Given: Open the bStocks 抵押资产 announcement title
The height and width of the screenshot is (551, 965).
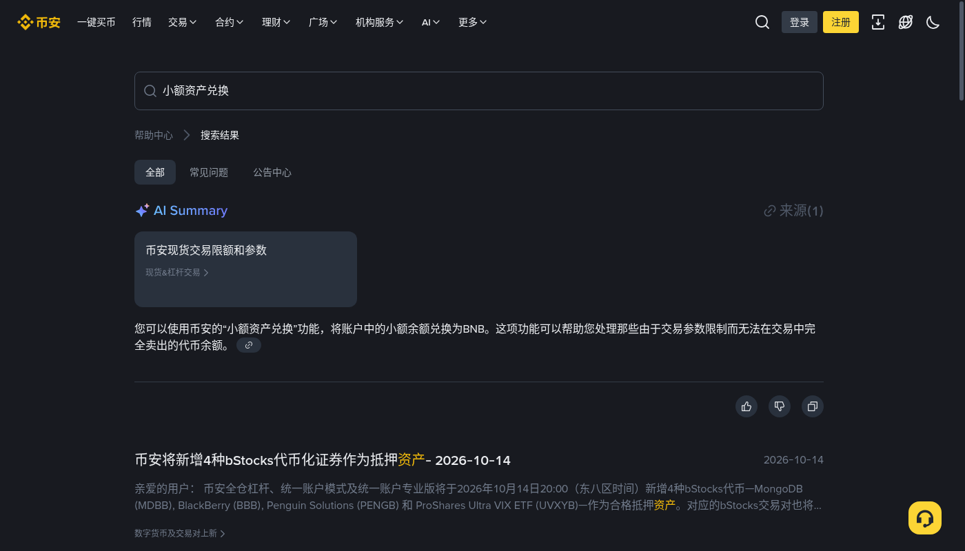Looking at the screenshot, I should point(323,460).
